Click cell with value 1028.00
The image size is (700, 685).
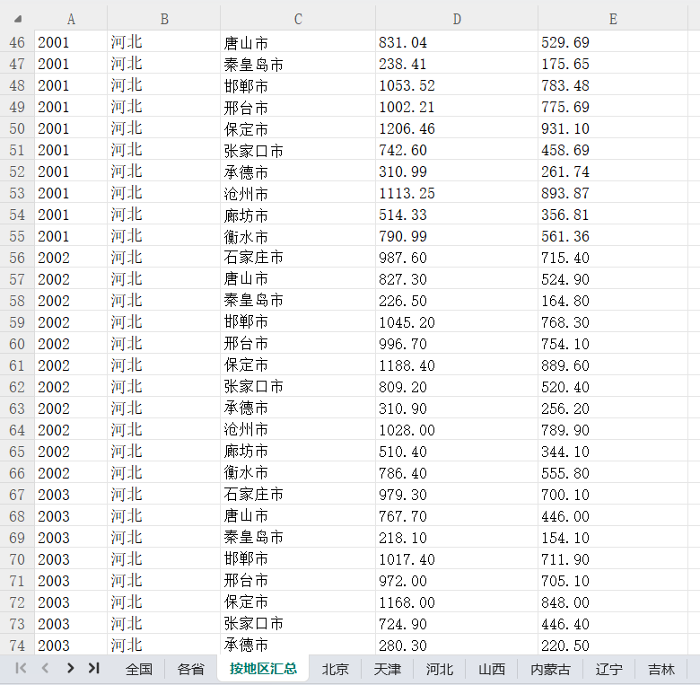tap(457, 429)
